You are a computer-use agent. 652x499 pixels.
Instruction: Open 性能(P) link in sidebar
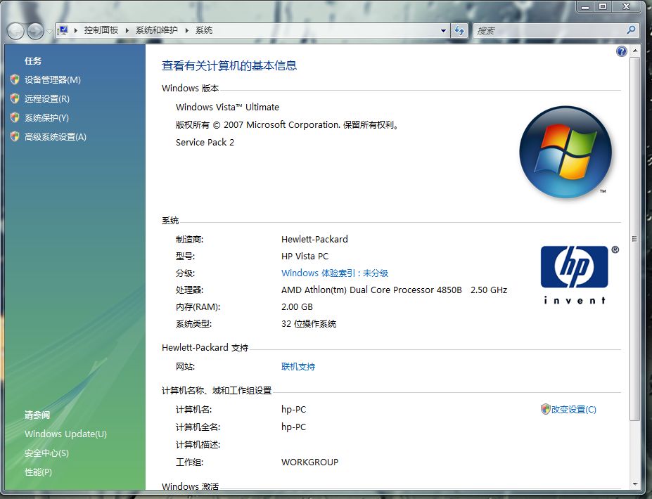pos(38,472)
